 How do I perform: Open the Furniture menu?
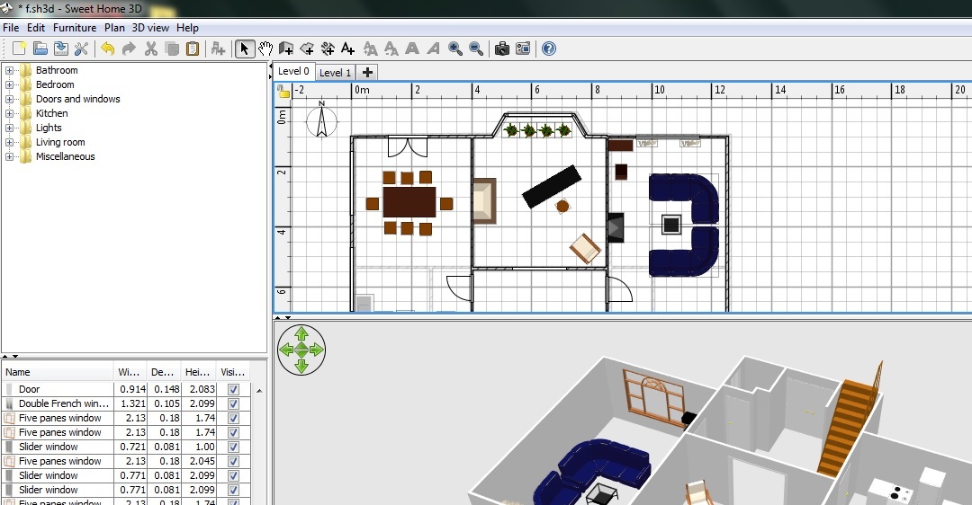(x=75, y=28)
